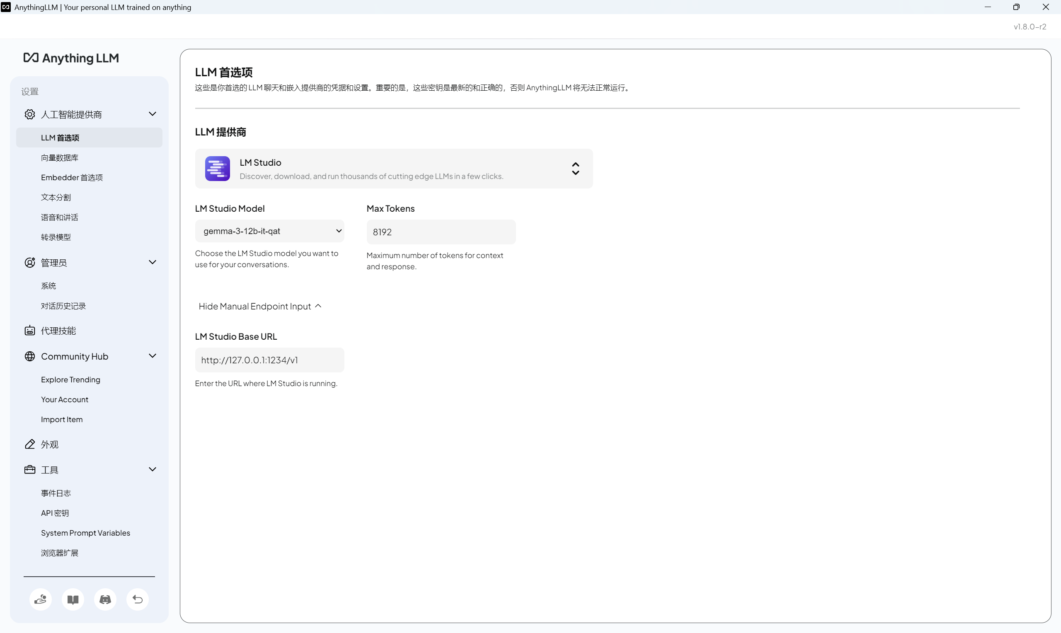Collapse the Community Hub section
Image resolution: width=1061 pixels, height=633 pixels.
[x=152, y=356]
